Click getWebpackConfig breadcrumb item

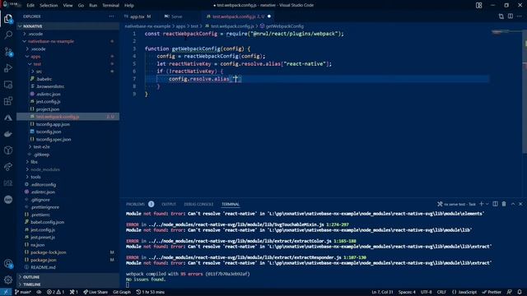pos(282,26)
